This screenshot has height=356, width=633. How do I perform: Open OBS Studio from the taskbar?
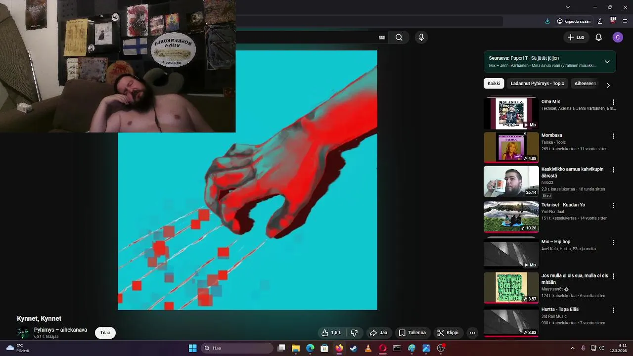(441, 348)
